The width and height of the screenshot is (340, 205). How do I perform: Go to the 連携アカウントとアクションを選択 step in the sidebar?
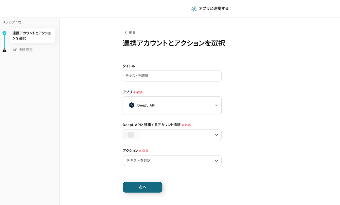coord(32,36)
